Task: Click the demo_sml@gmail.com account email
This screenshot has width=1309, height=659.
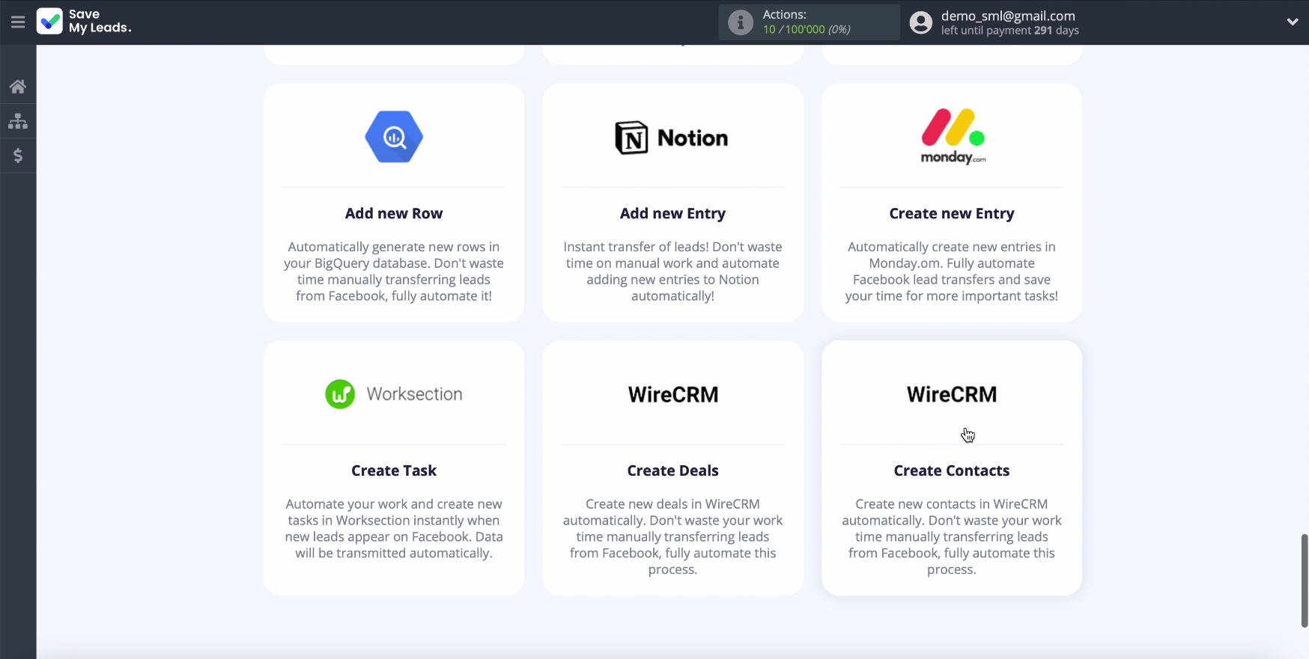Action: coord(1008,16)
